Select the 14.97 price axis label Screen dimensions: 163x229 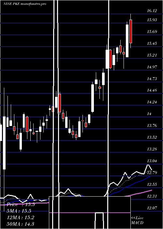tap(152, 67)
